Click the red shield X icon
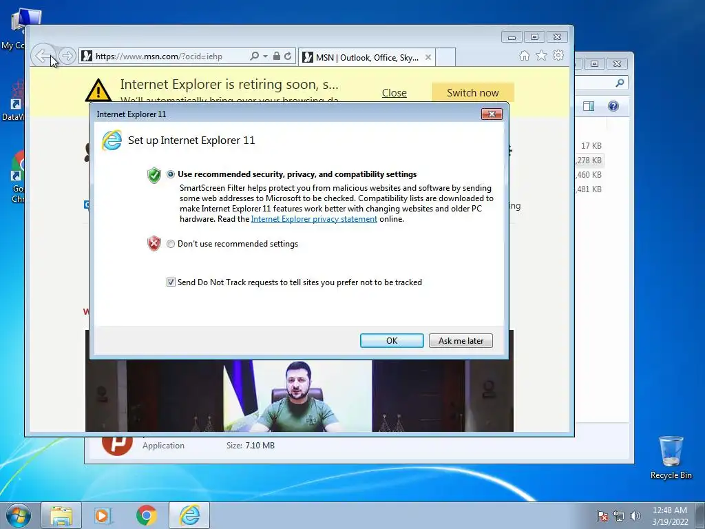 click(x=154, y=243)
